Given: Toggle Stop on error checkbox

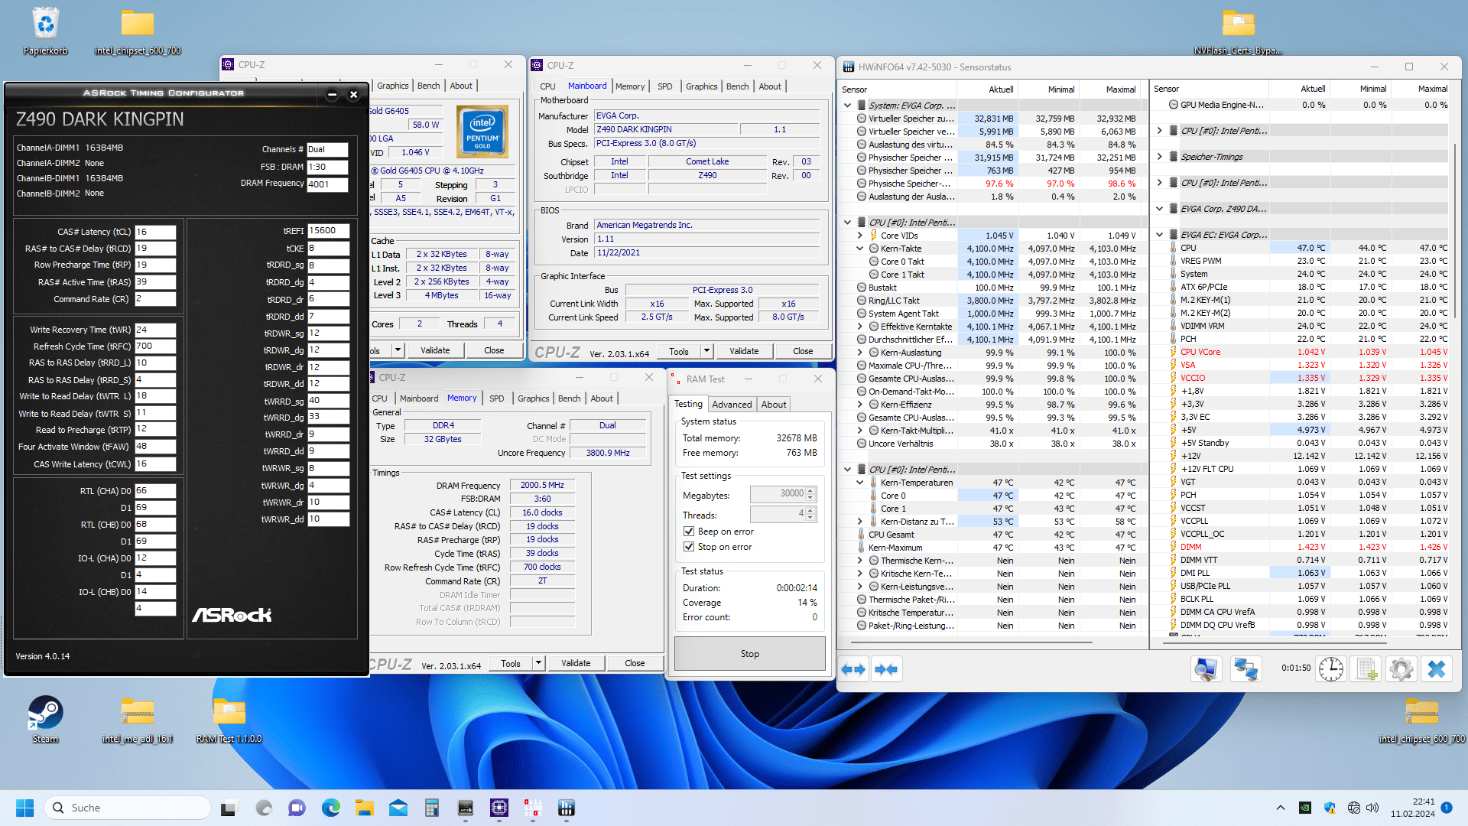Looking at the screenshot, I should (689, 547).
